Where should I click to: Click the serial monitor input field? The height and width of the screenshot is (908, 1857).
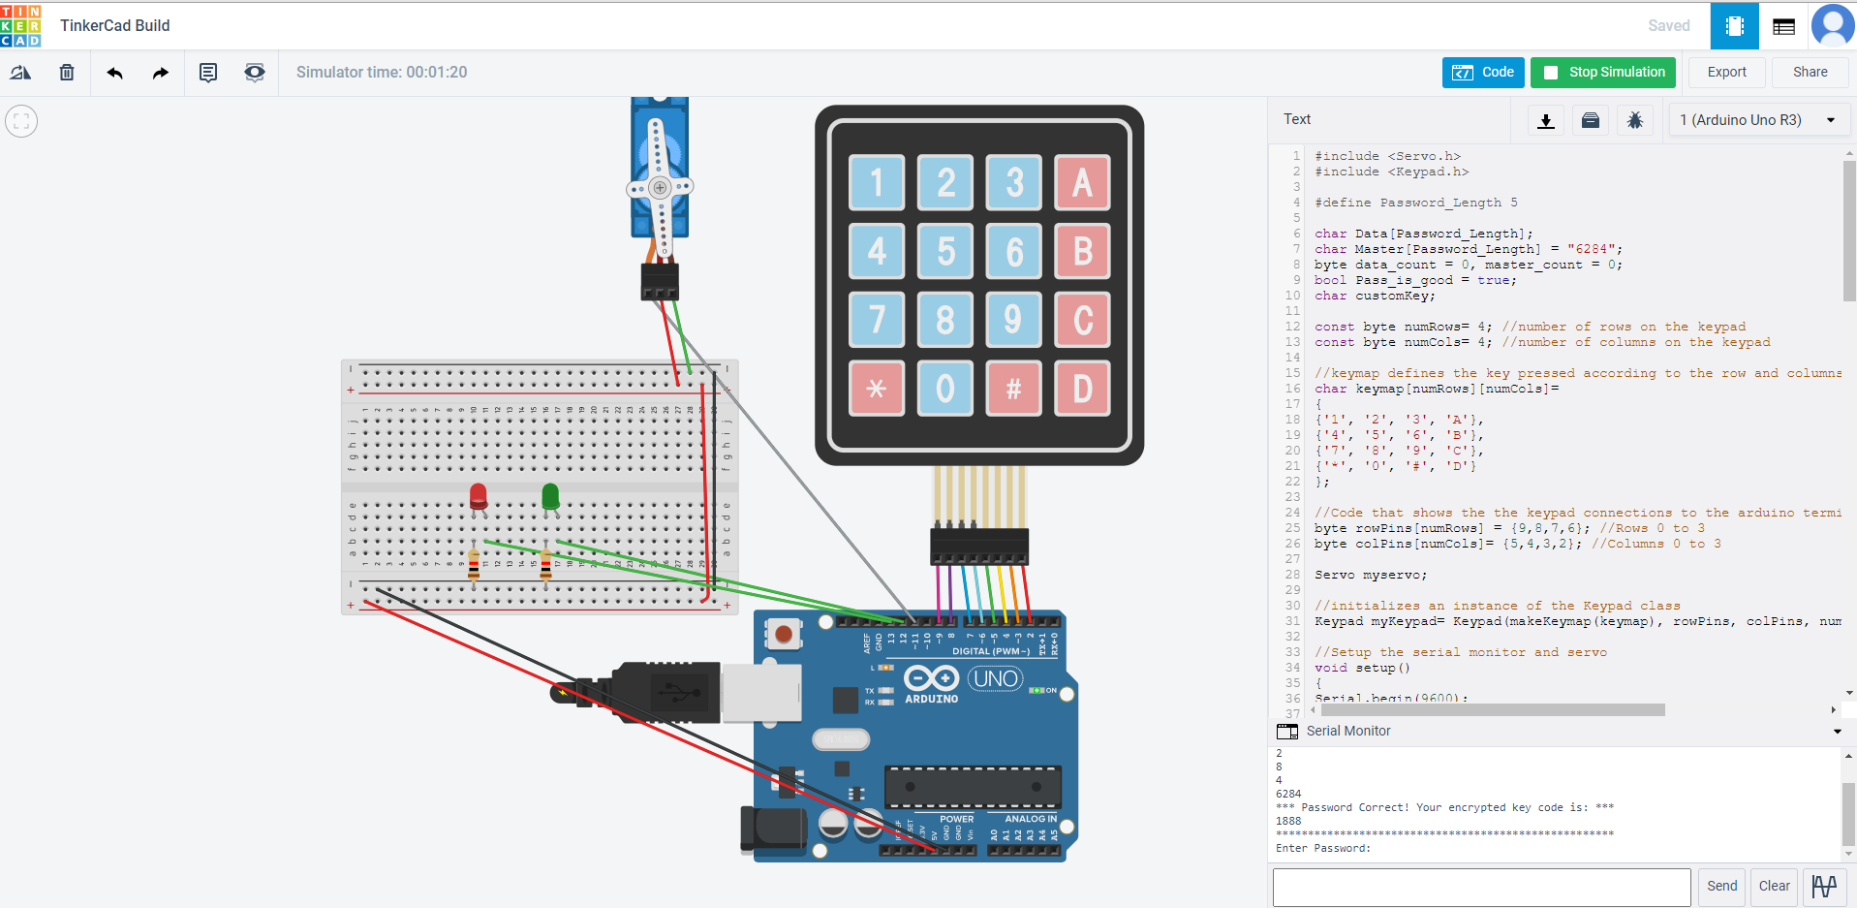tap(1481, 887)
